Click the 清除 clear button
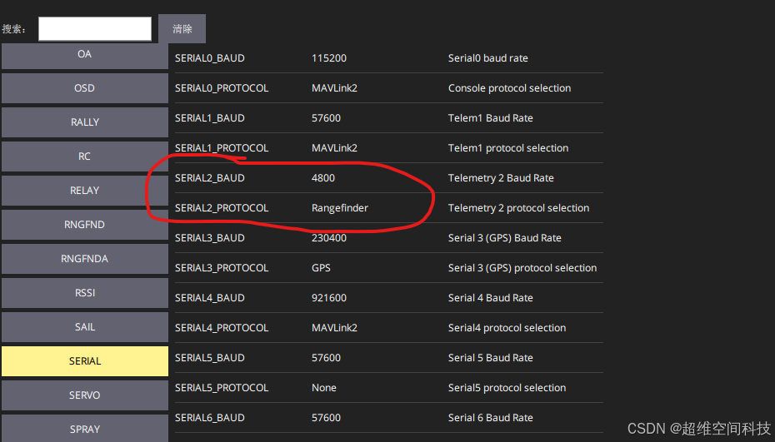This screenshot has width=775, height=442. pos(182,28)
